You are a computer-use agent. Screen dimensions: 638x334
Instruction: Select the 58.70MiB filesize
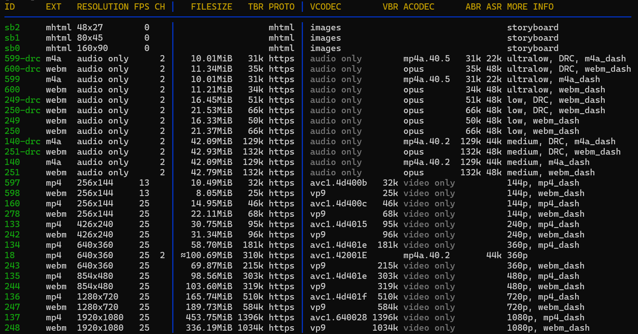212,245
